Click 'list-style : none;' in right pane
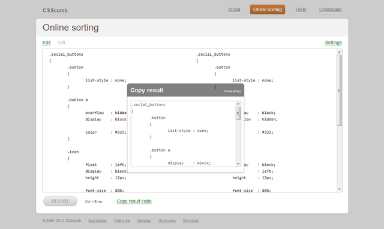 coord(253,80)
